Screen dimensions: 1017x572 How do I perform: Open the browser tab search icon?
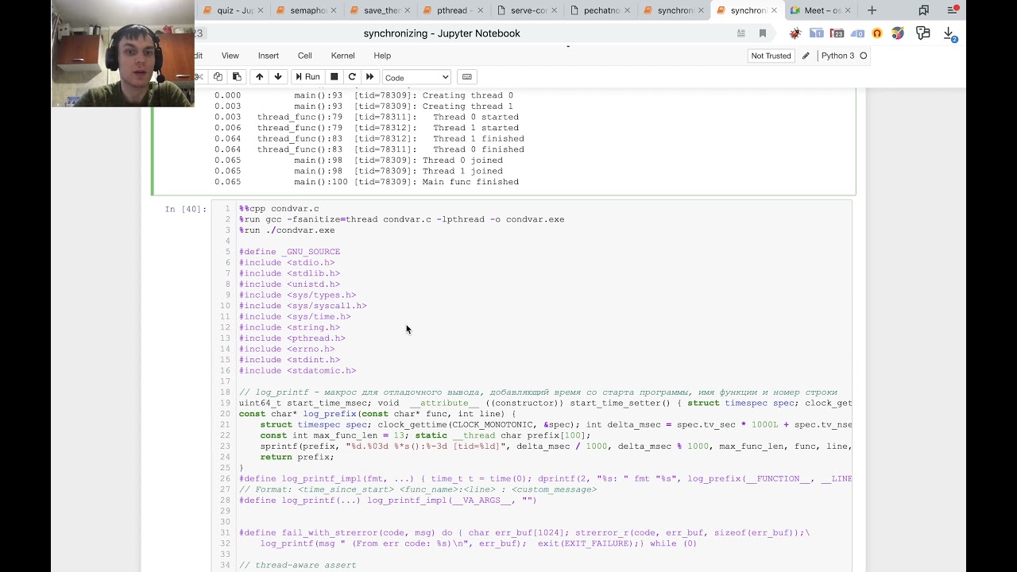pyautogui.click(x=923, y=10)
